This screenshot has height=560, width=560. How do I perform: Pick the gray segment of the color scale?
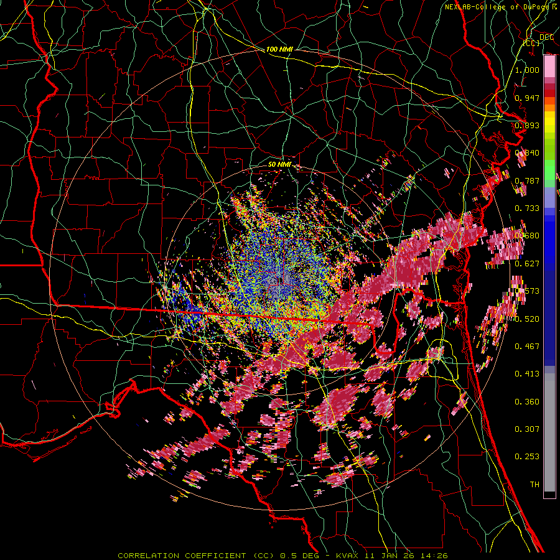point(549,432)
